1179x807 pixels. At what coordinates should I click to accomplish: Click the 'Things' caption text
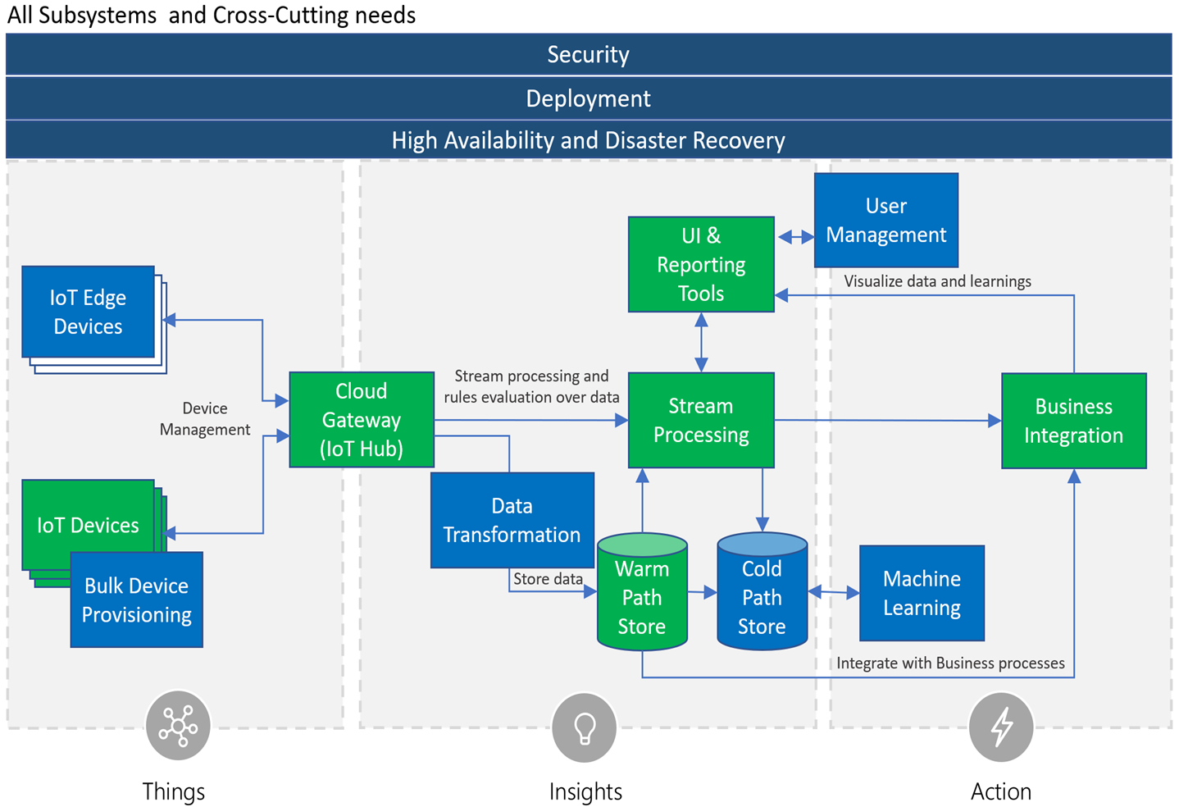[174, 791]
